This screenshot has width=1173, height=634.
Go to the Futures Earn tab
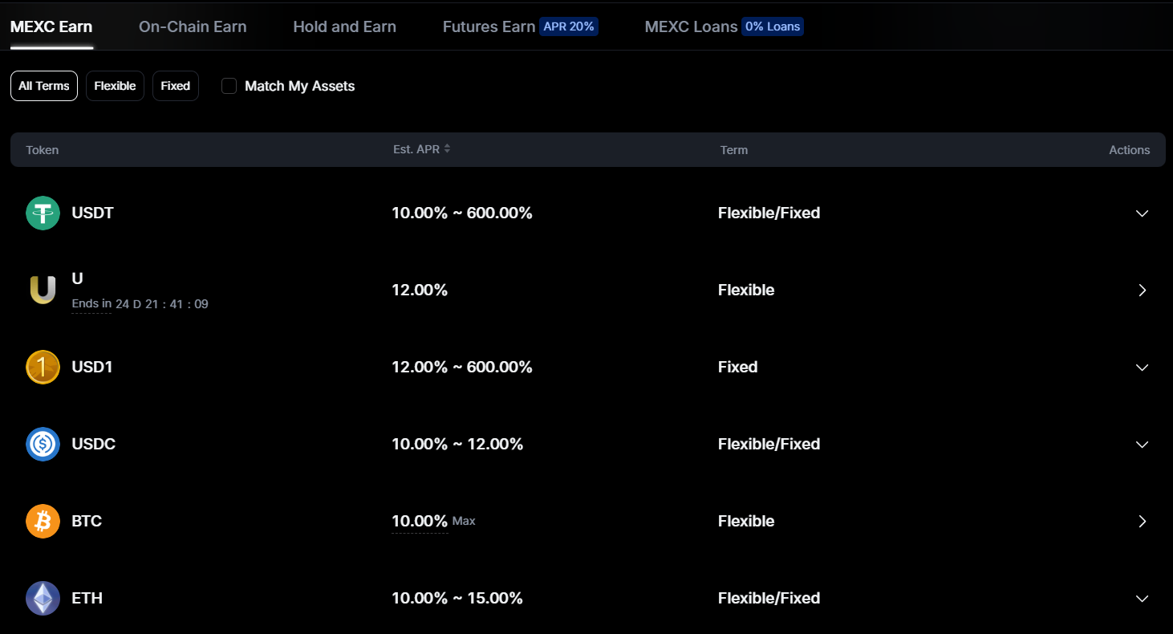(x=489, y=26)
